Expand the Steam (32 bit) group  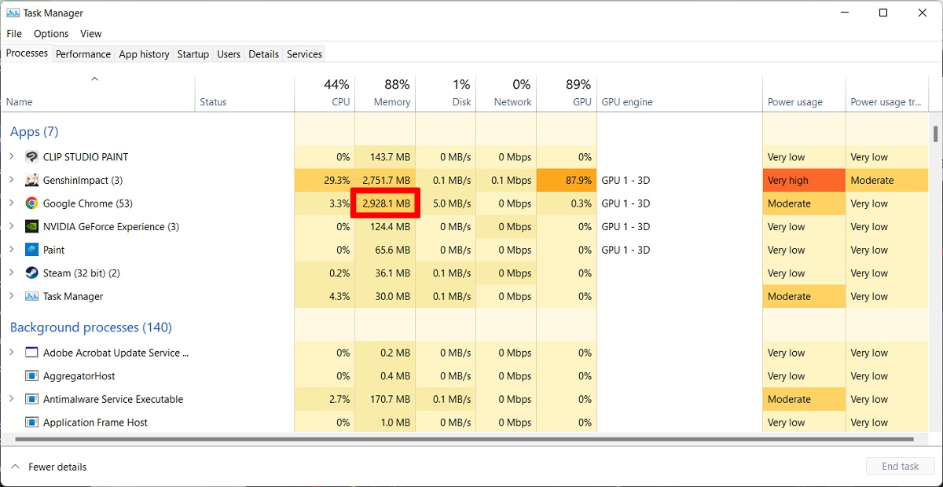[11, 273]
